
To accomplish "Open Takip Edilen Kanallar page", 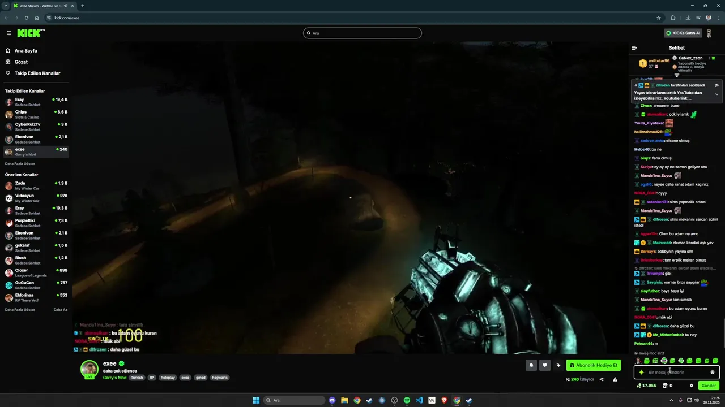I will click(32, 73).
